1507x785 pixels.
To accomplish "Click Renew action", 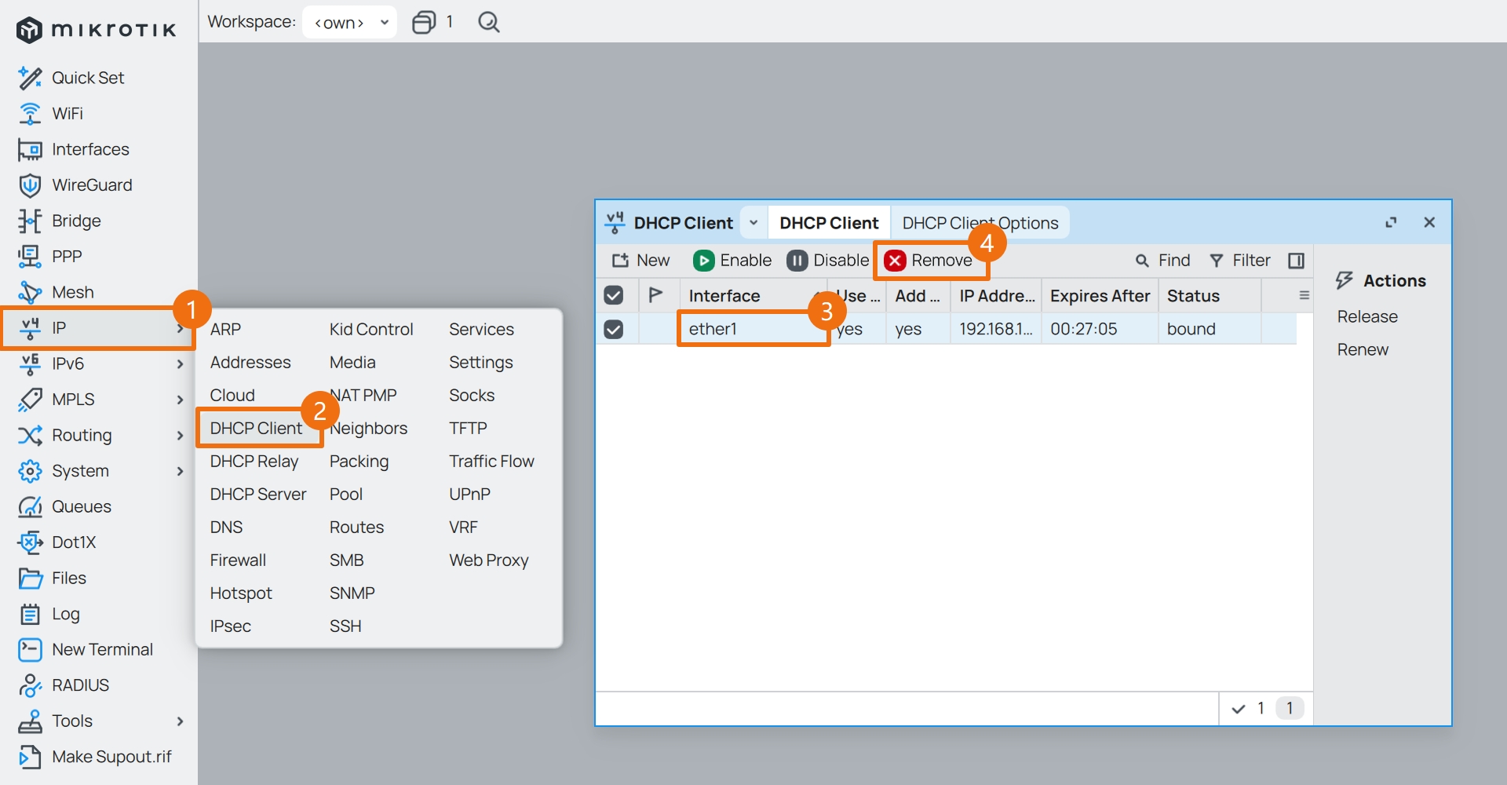I will (1363, 349).
